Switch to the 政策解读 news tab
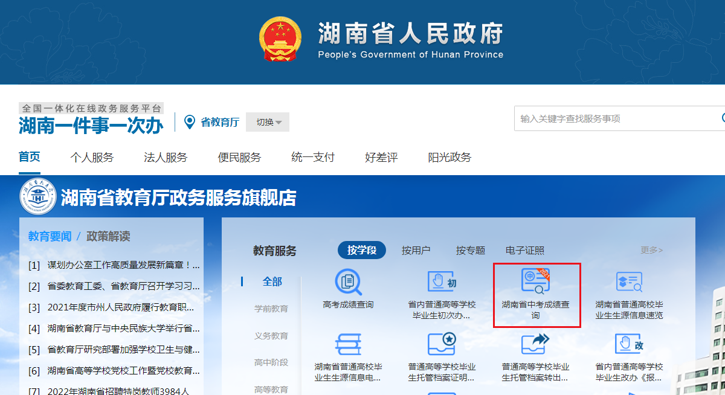The image size is (725, 395). coord(108,236)
